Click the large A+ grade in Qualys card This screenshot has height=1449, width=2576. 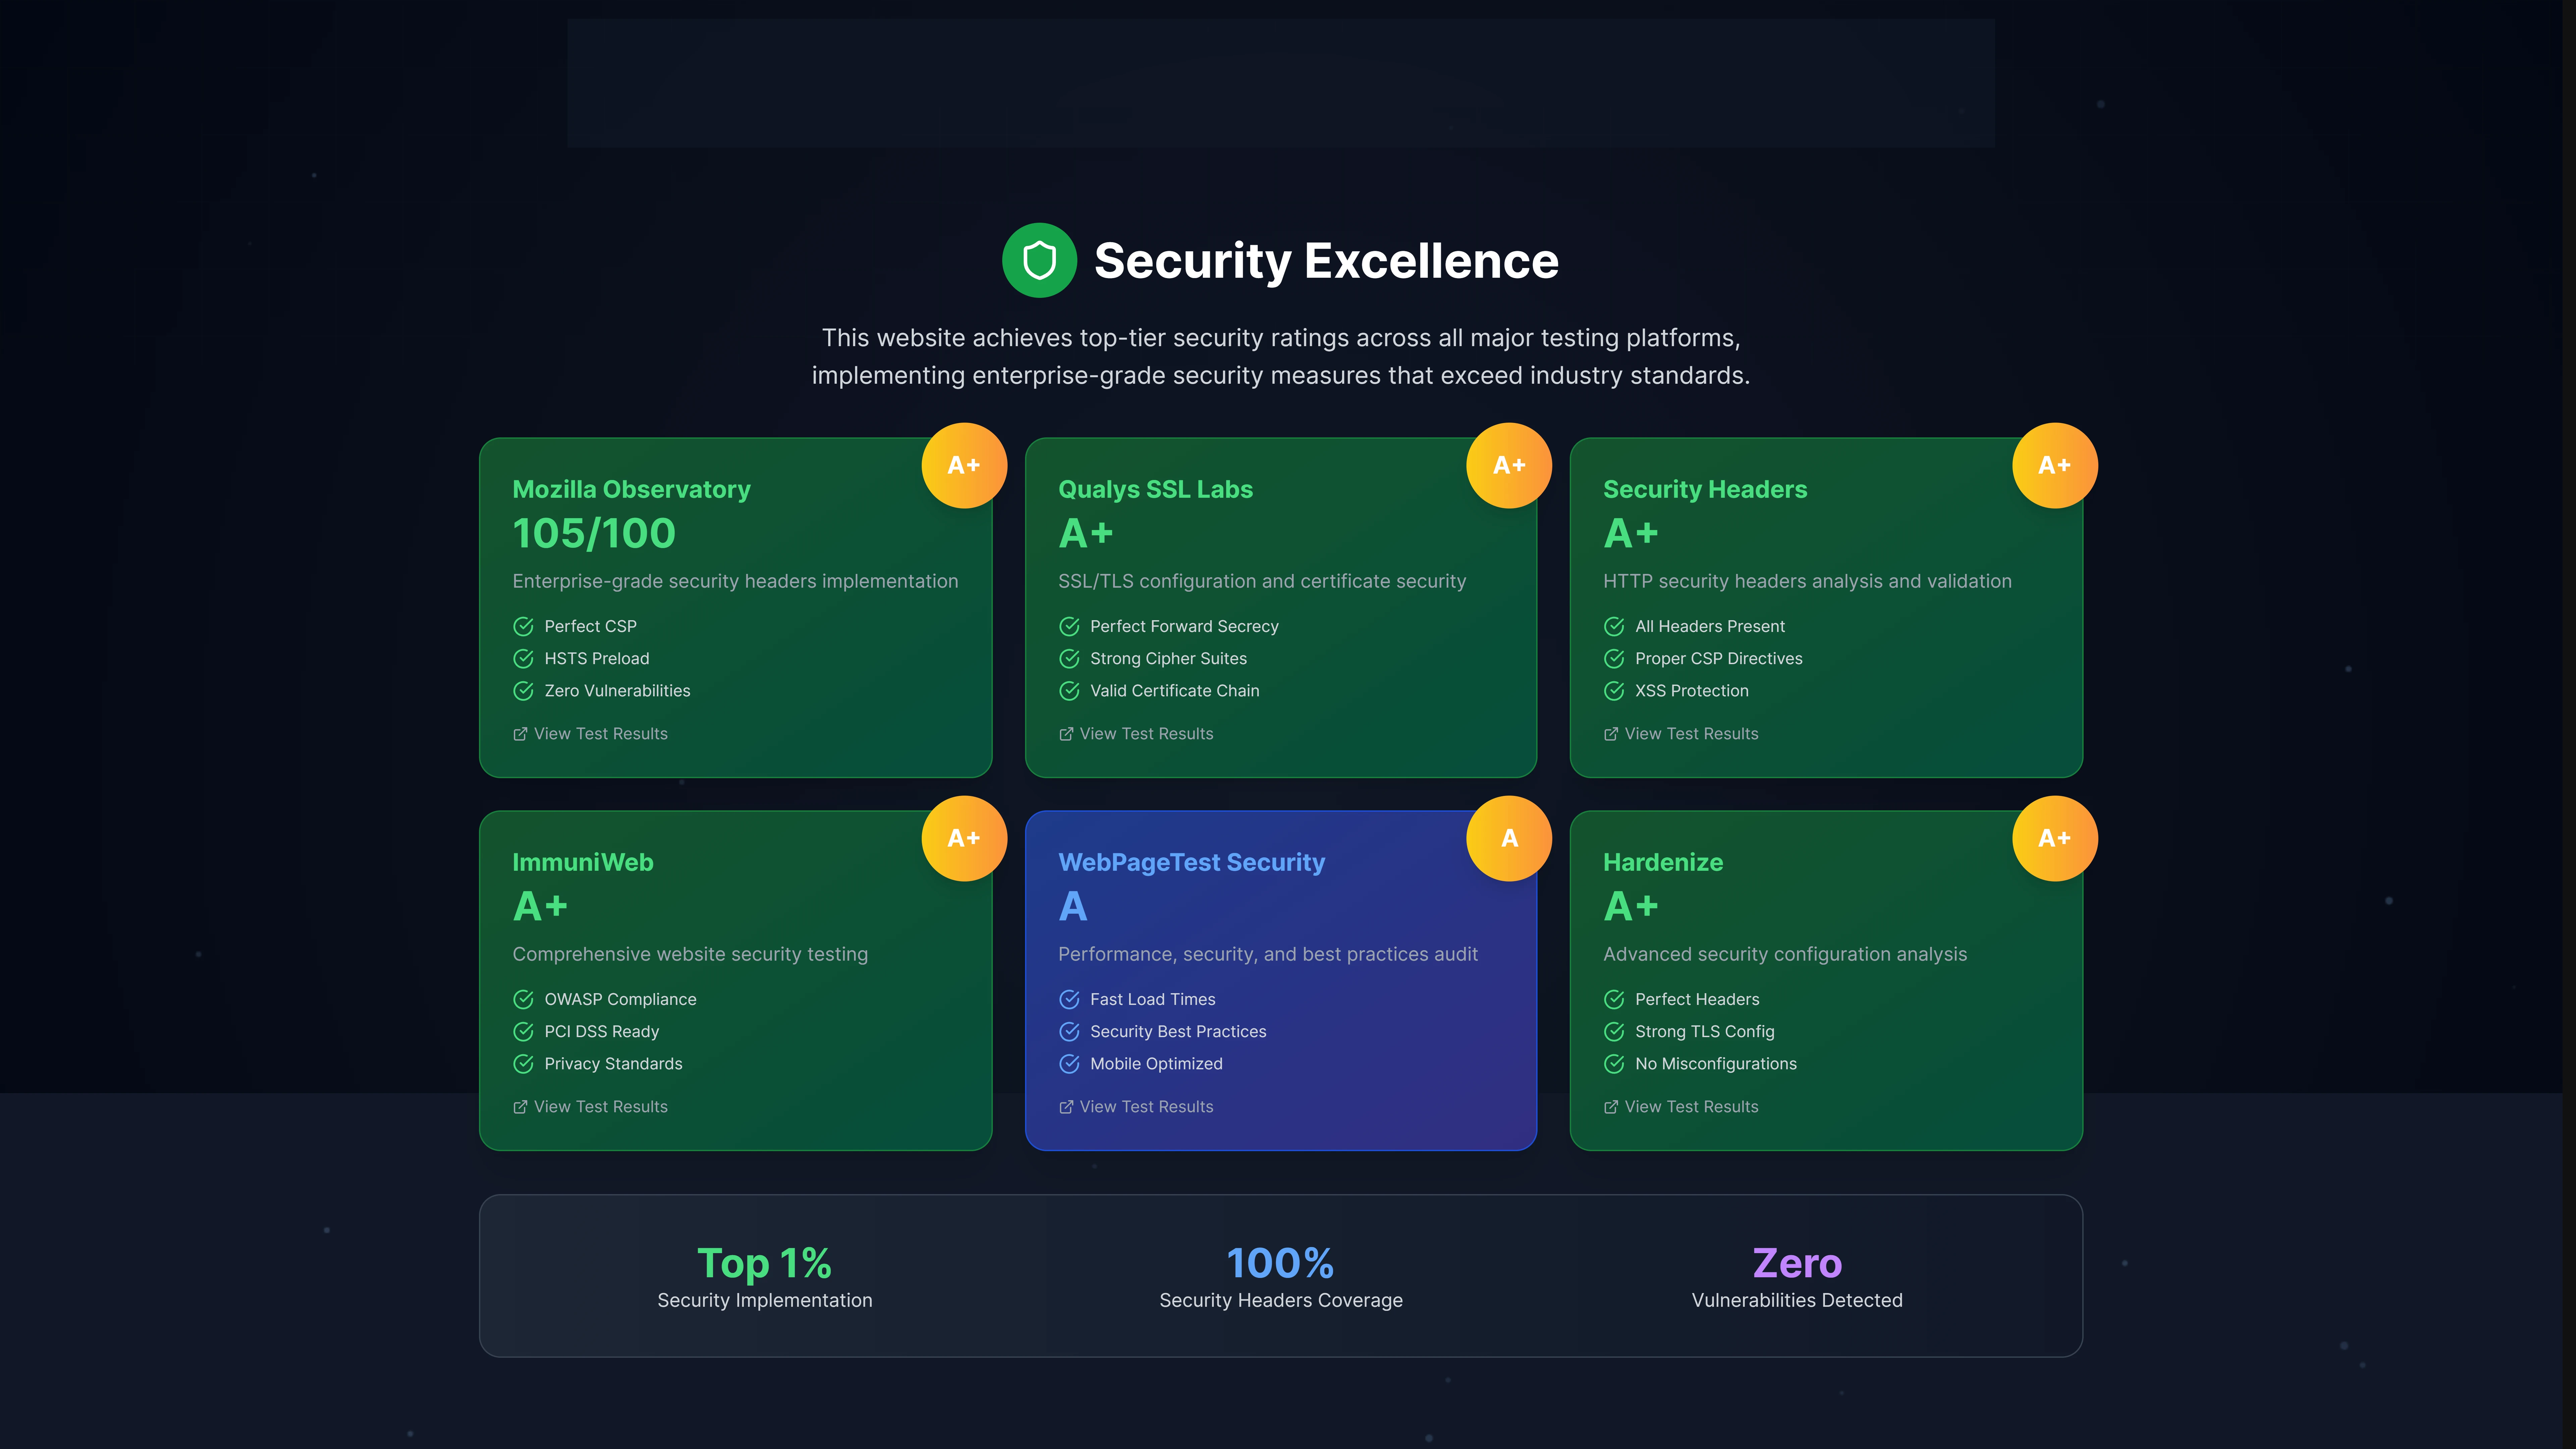tap(1086, 533)
